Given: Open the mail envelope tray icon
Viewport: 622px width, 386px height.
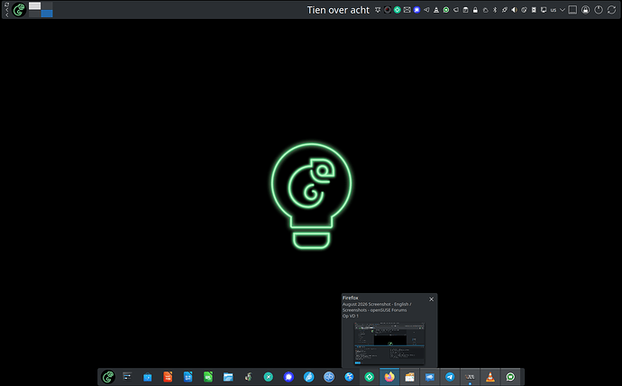Looking at the screenshot, I should click(407, 10).
